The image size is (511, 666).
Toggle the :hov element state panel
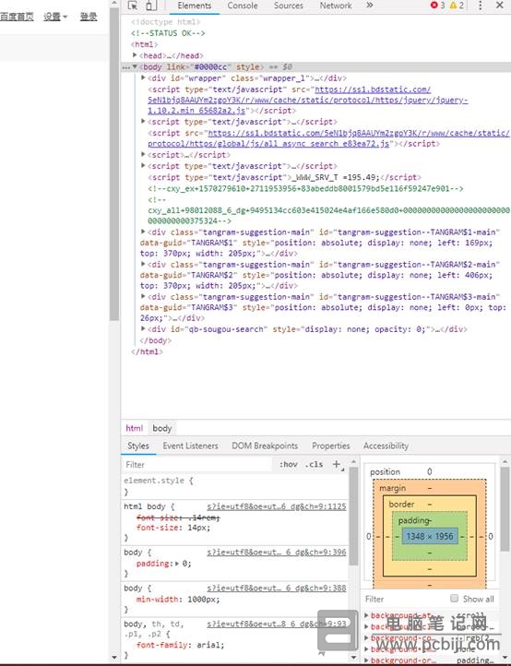coord(289,464)
